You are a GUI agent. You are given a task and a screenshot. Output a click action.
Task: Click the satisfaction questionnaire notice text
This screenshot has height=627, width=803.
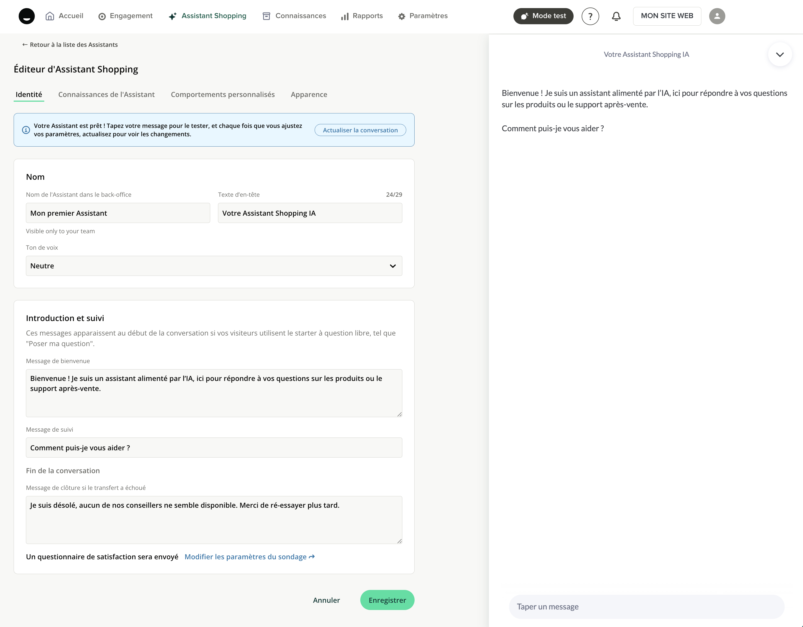point(102,557)
